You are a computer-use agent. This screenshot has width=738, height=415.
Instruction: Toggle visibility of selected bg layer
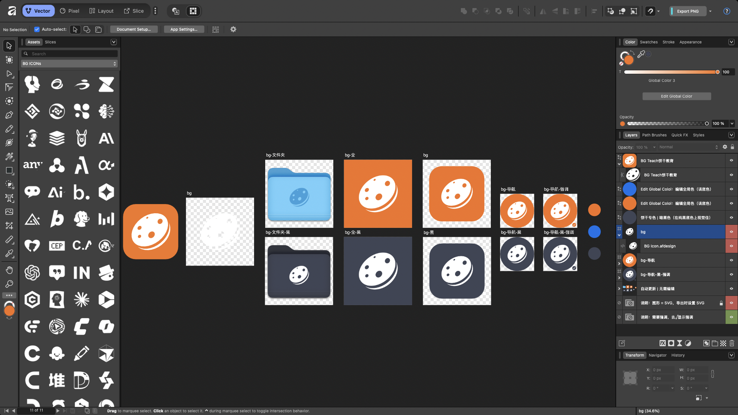tap(731, 232)
